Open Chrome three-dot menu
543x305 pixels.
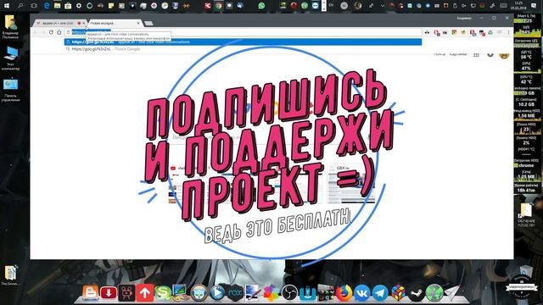(x=508, y=32)
